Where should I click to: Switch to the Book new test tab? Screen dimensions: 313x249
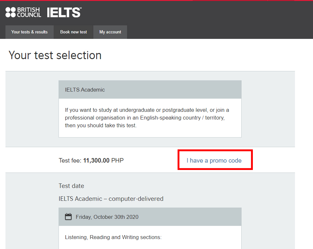tap(73, 32)
